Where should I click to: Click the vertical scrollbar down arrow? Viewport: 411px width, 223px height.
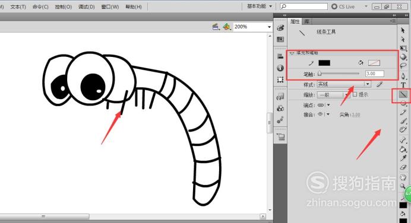[270, 210]
